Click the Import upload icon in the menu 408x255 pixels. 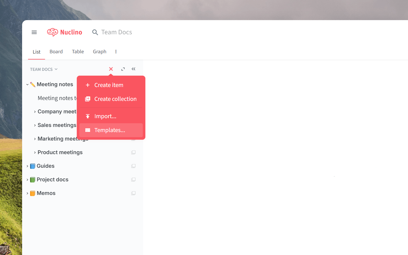point(87,116)
